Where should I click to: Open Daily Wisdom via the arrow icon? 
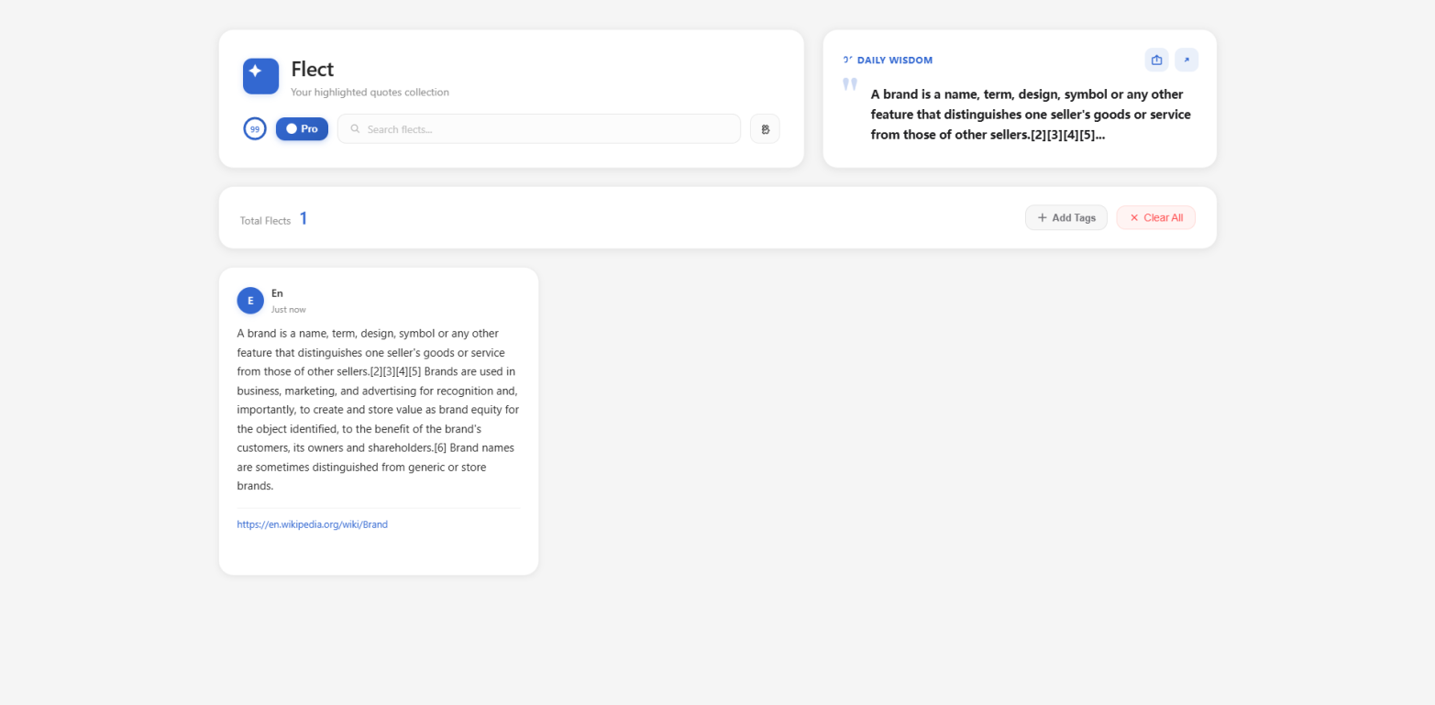(x=1186, y=60)
